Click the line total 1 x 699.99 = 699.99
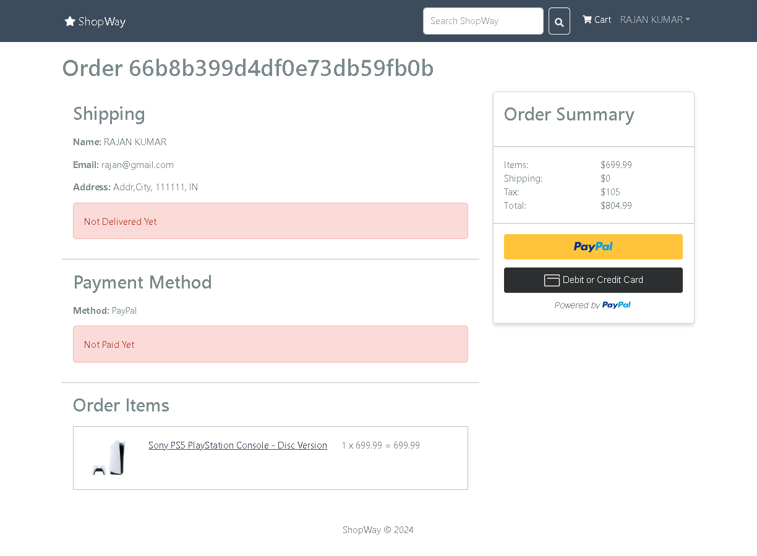Image resolution: width=757 pixels, height=556 pixels. [x=381, y=445]
